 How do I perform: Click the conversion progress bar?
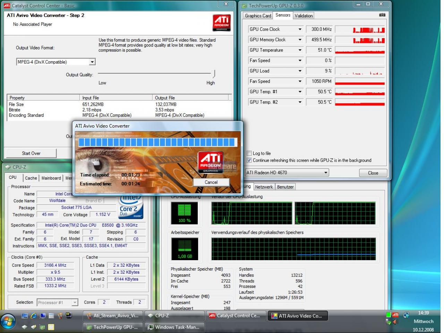click(x=158, y=142)
